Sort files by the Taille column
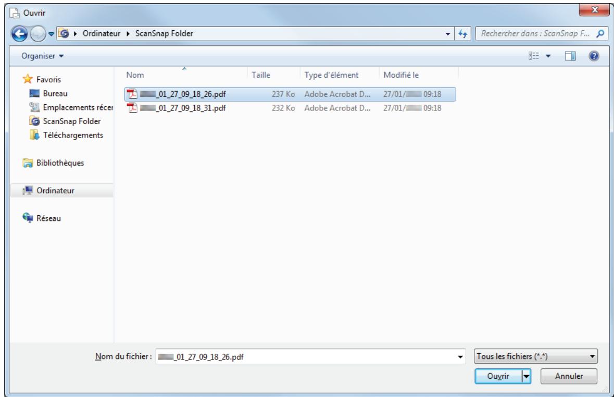This screenshot has height=397, width=614. [273, 75]
